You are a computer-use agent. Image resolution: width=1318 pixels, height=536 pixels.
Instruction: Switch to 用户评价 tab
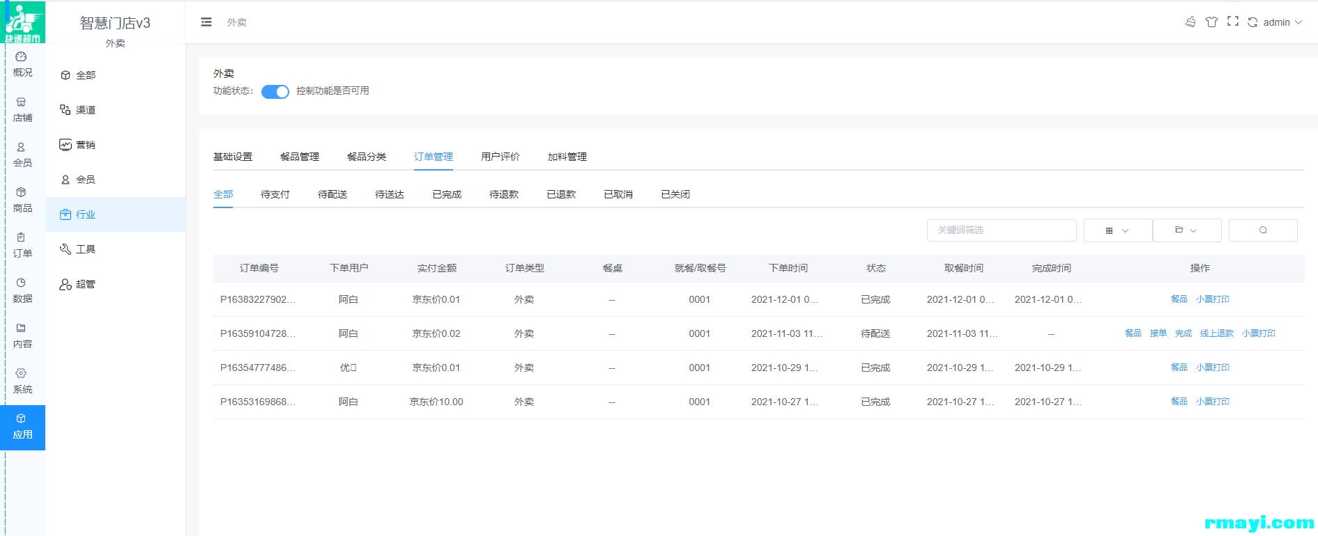500,157
